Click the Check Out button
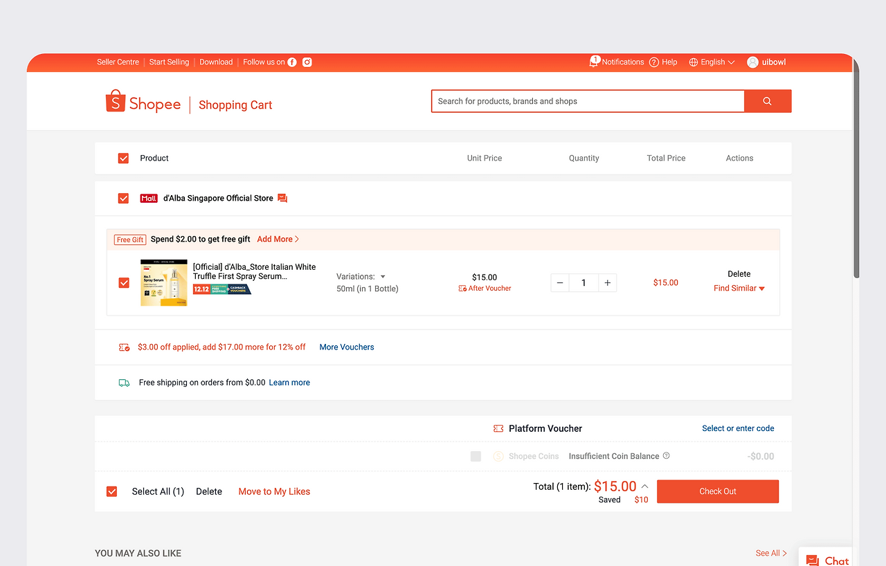 click(x=718, y=492)
